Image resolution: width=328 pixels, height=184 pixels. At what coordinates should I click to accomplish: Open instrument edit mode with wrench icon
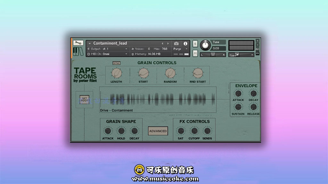pyautogui.click(x=78, y=43)
